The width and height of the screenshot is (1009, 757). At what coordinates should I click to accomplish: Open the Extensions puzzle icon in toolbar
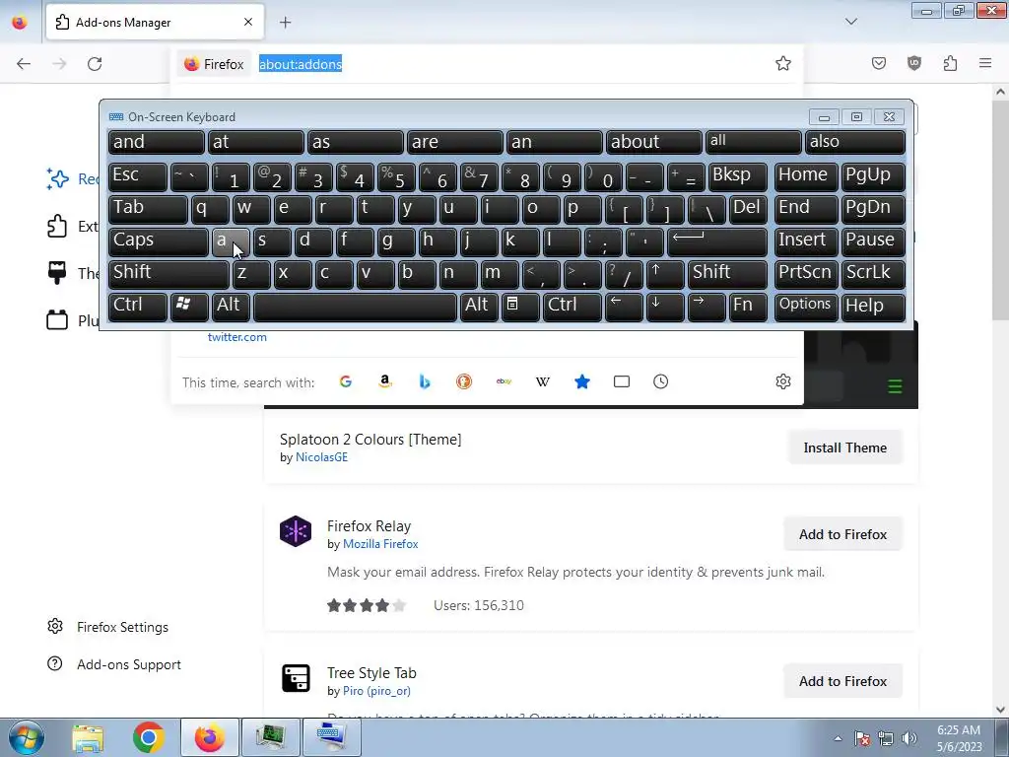pyautogui.click(x=951, y=63)
